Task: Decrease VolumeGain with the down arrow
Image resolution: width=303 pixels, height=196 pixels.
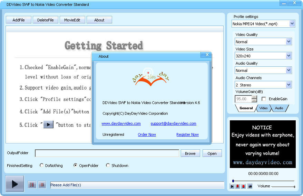Action: click(254, 100)
